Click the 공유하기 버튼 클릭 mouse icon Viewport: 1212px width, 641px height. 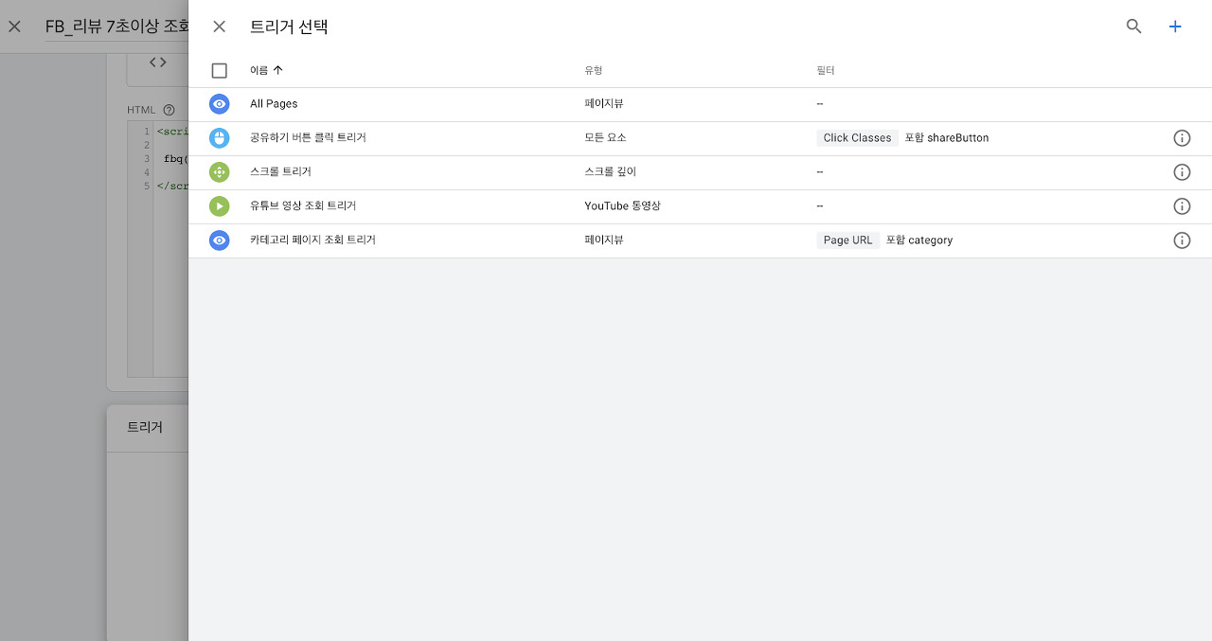[x=220, y=138]
